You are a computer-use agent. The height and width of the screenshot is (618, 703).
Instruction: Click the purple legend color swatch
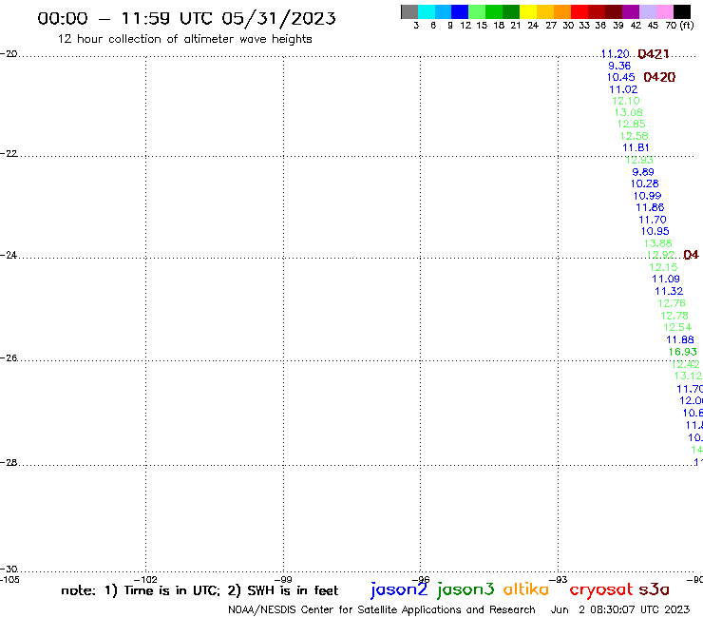631,11
